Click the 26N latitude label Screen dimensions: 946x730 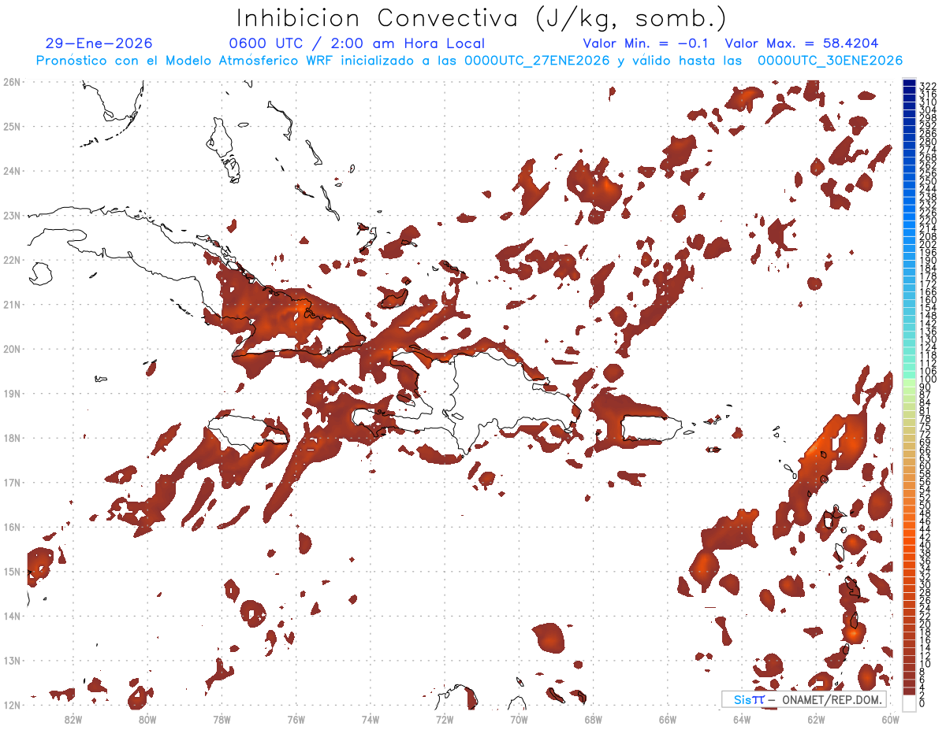[x=12, y=82]
